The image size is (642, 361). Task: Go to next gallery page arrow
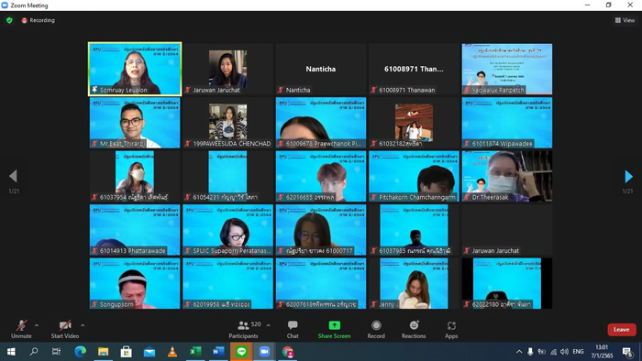(x=628, y=176)
